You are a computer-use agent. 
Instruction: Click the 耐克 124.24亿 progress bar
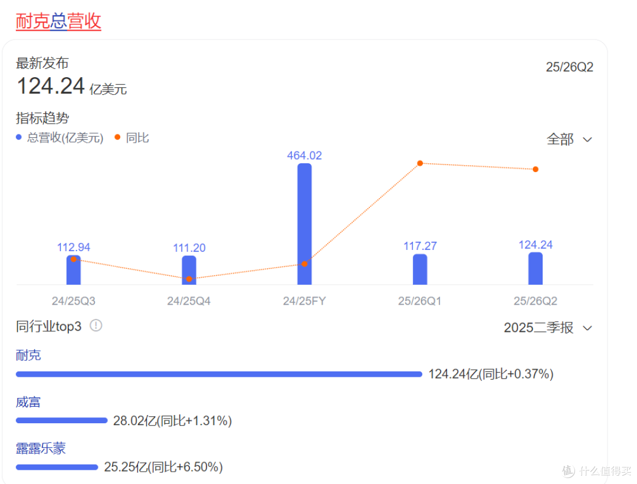(219, 374)
